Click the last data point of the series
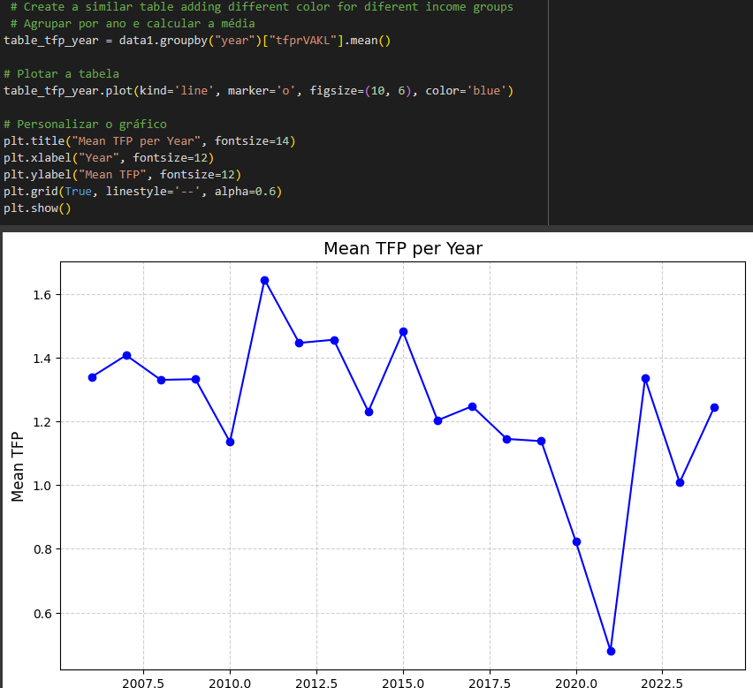This screenshot has height=688, width=753. click(714, 408)
